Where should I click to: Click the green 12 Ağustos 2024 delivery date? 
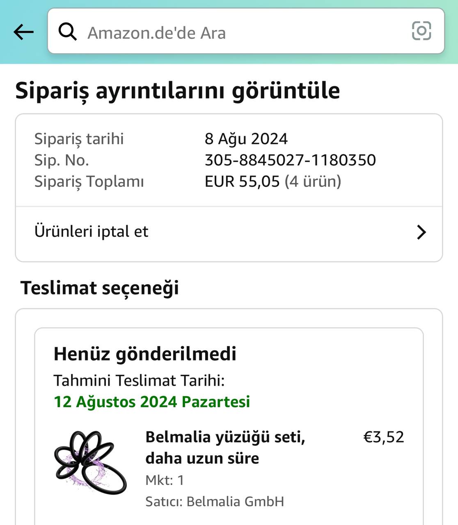[x=152, y=402]
